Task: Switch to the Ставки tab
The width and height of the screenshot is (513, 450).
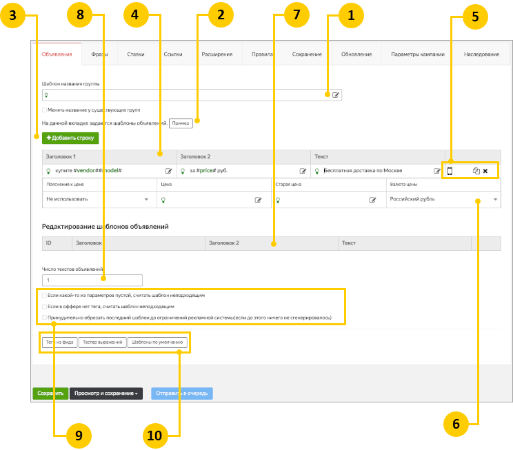Action: click(x=136, y=54)
